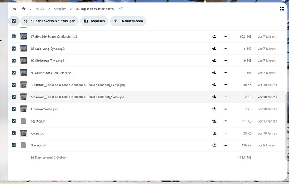The height and width of the screenshot is (184, 289).
Task: Share the current folder via breadcrumb share icon
Action: coord(121,9)
